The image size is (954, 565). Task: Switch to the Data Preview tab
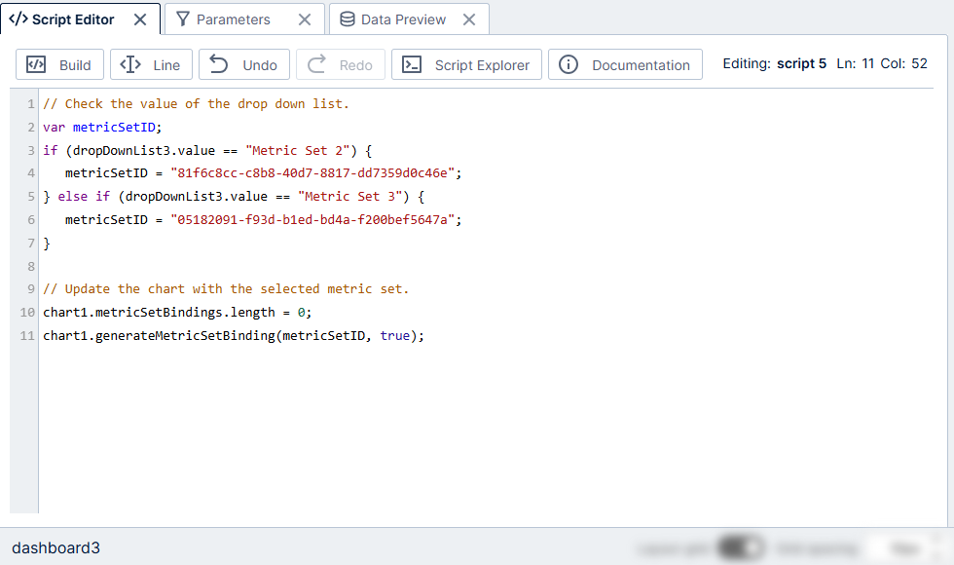point(403,19)
